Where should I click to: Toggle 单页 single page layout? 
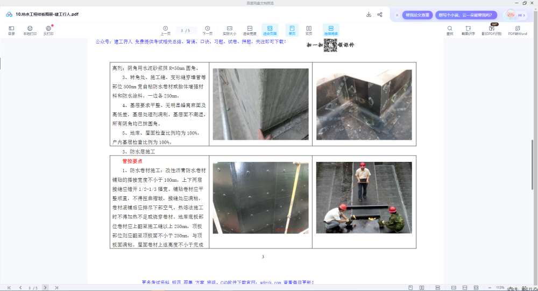coord(292,30)
